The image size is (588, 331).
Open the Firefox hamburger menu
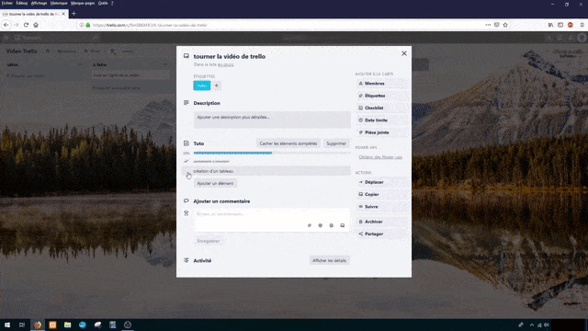[x=582, y=25]
